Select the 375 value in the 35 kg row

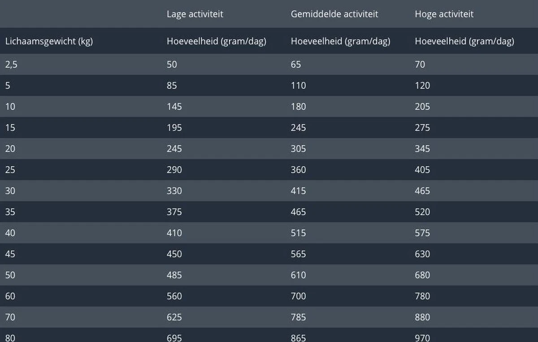pyautogui.click(x=174, y=212)
